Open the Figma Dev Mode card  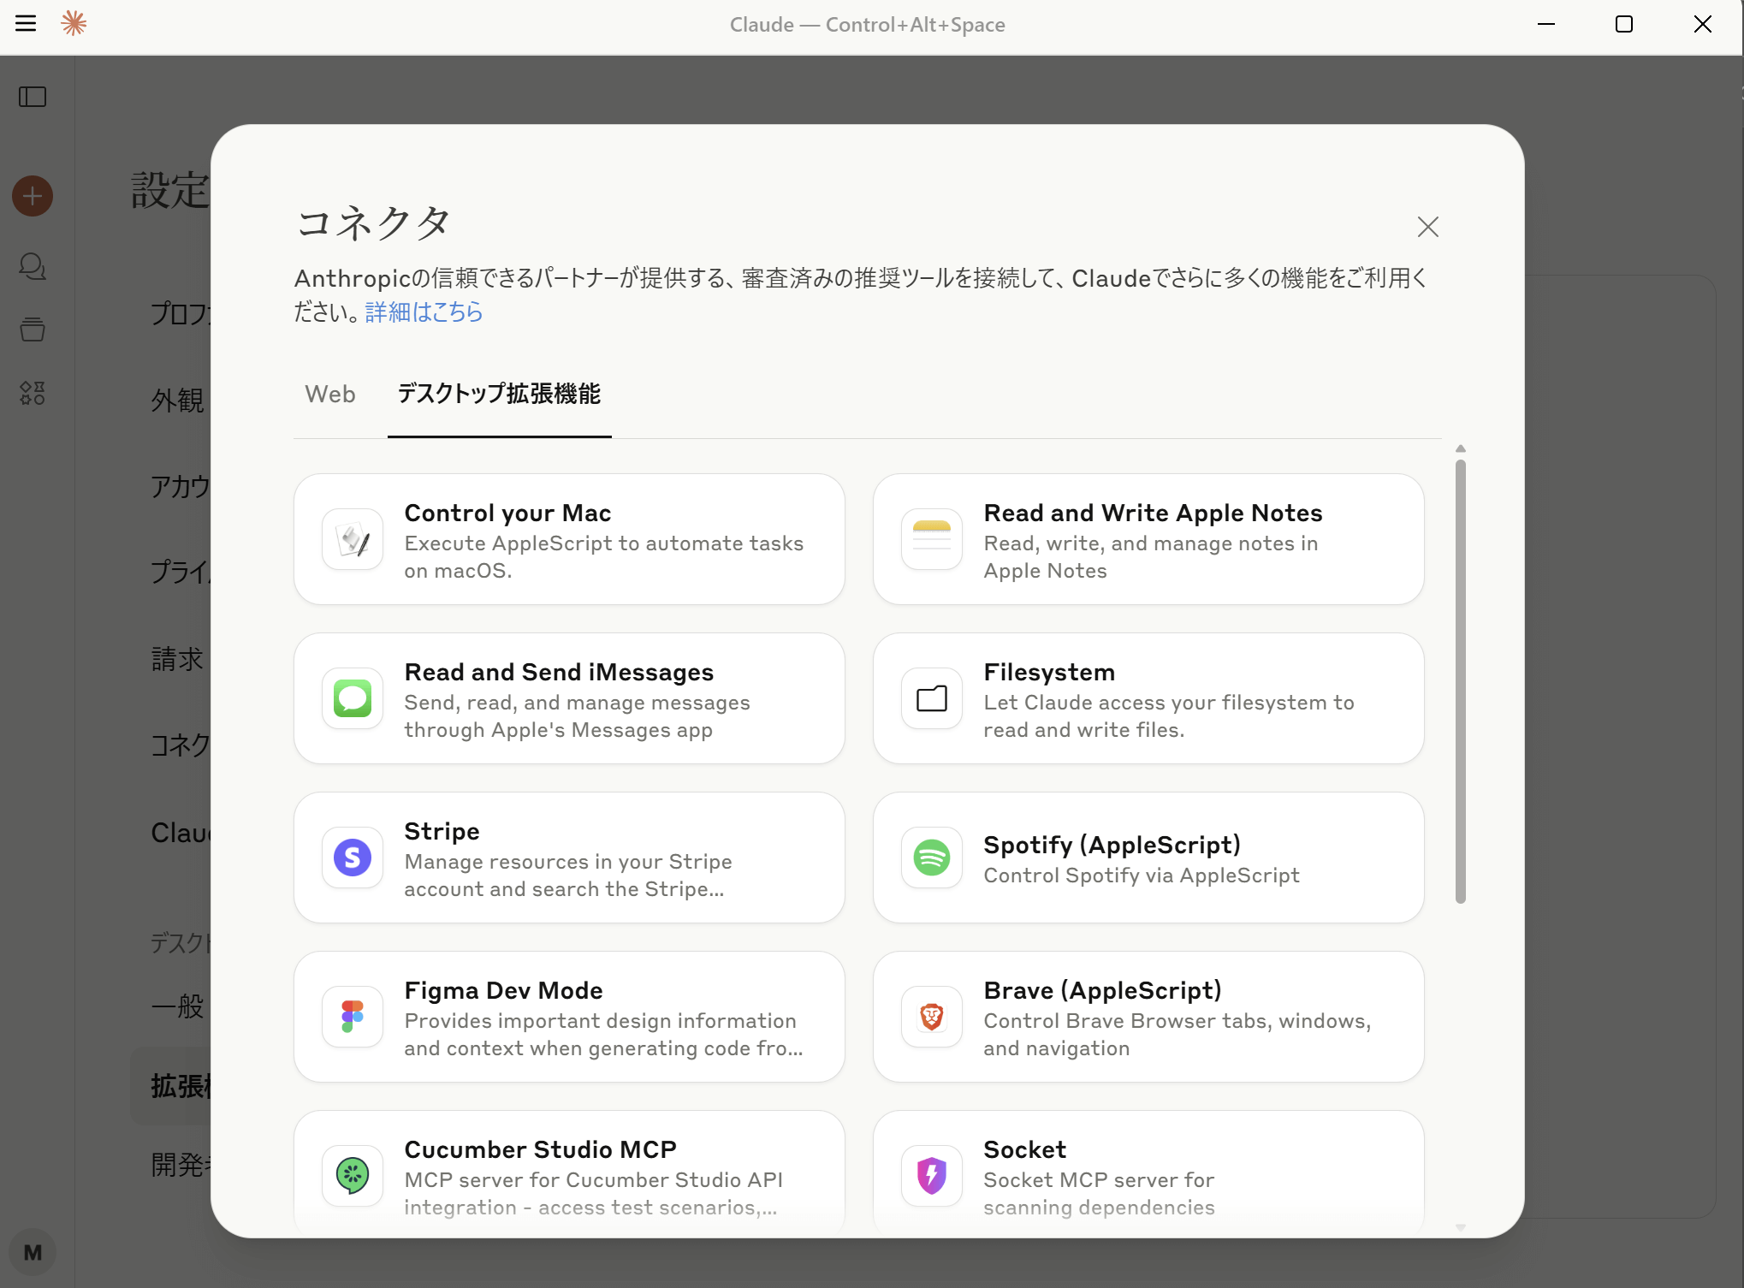coord(569,1017)
